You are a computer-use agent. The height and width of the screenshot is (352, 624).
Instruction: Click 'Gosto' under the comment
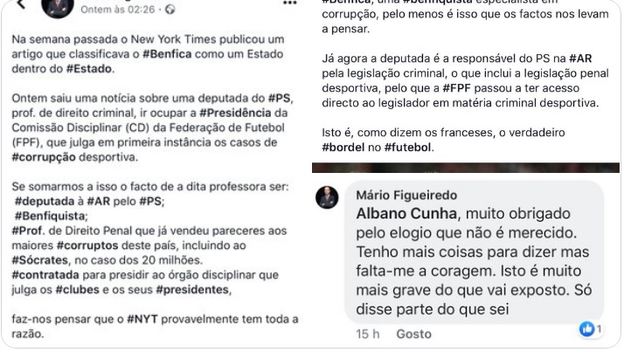[x=413, y=335]
